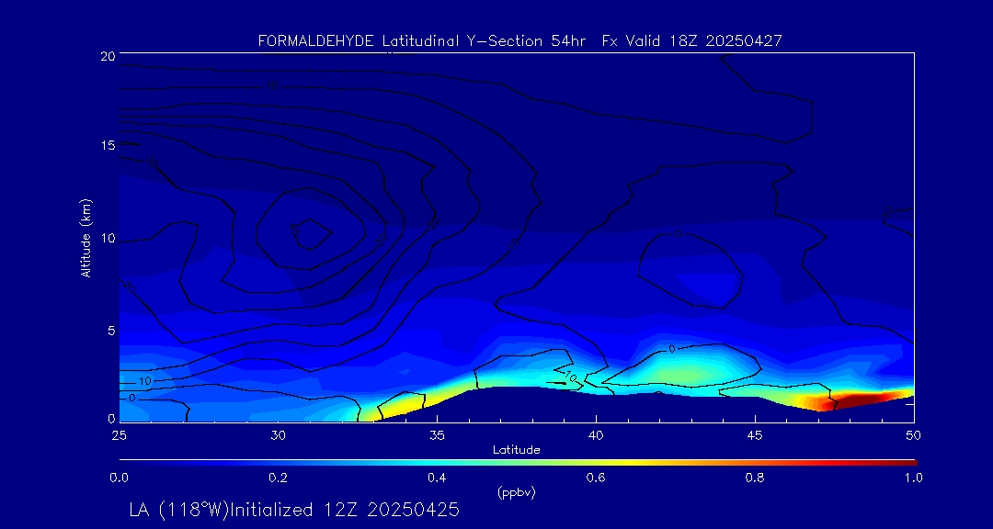993x529 pixels.
Task: Click the 'Latitude' x-axis label
Action: [x=517, y=450]
